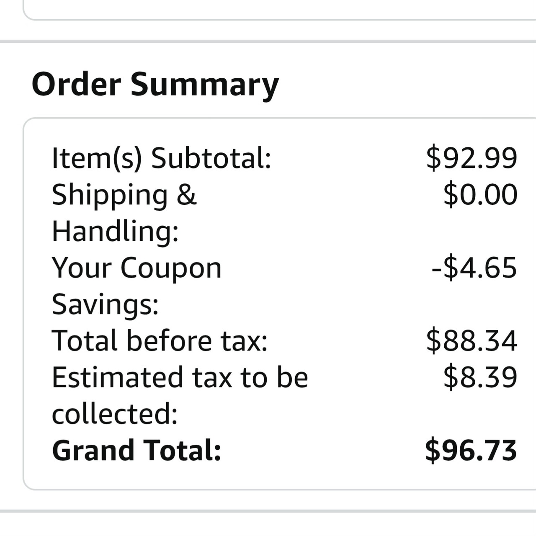536x536 pixels.
Task: Click the gray divider above Order Summary
Action: [268, 41]
